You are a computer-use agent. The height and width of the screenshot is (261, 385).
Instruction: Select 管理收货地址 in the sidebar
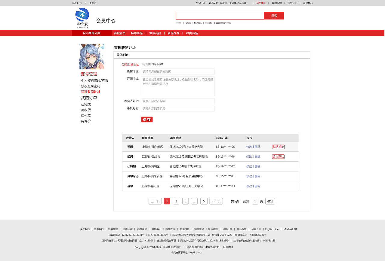(x=91, y=92)
